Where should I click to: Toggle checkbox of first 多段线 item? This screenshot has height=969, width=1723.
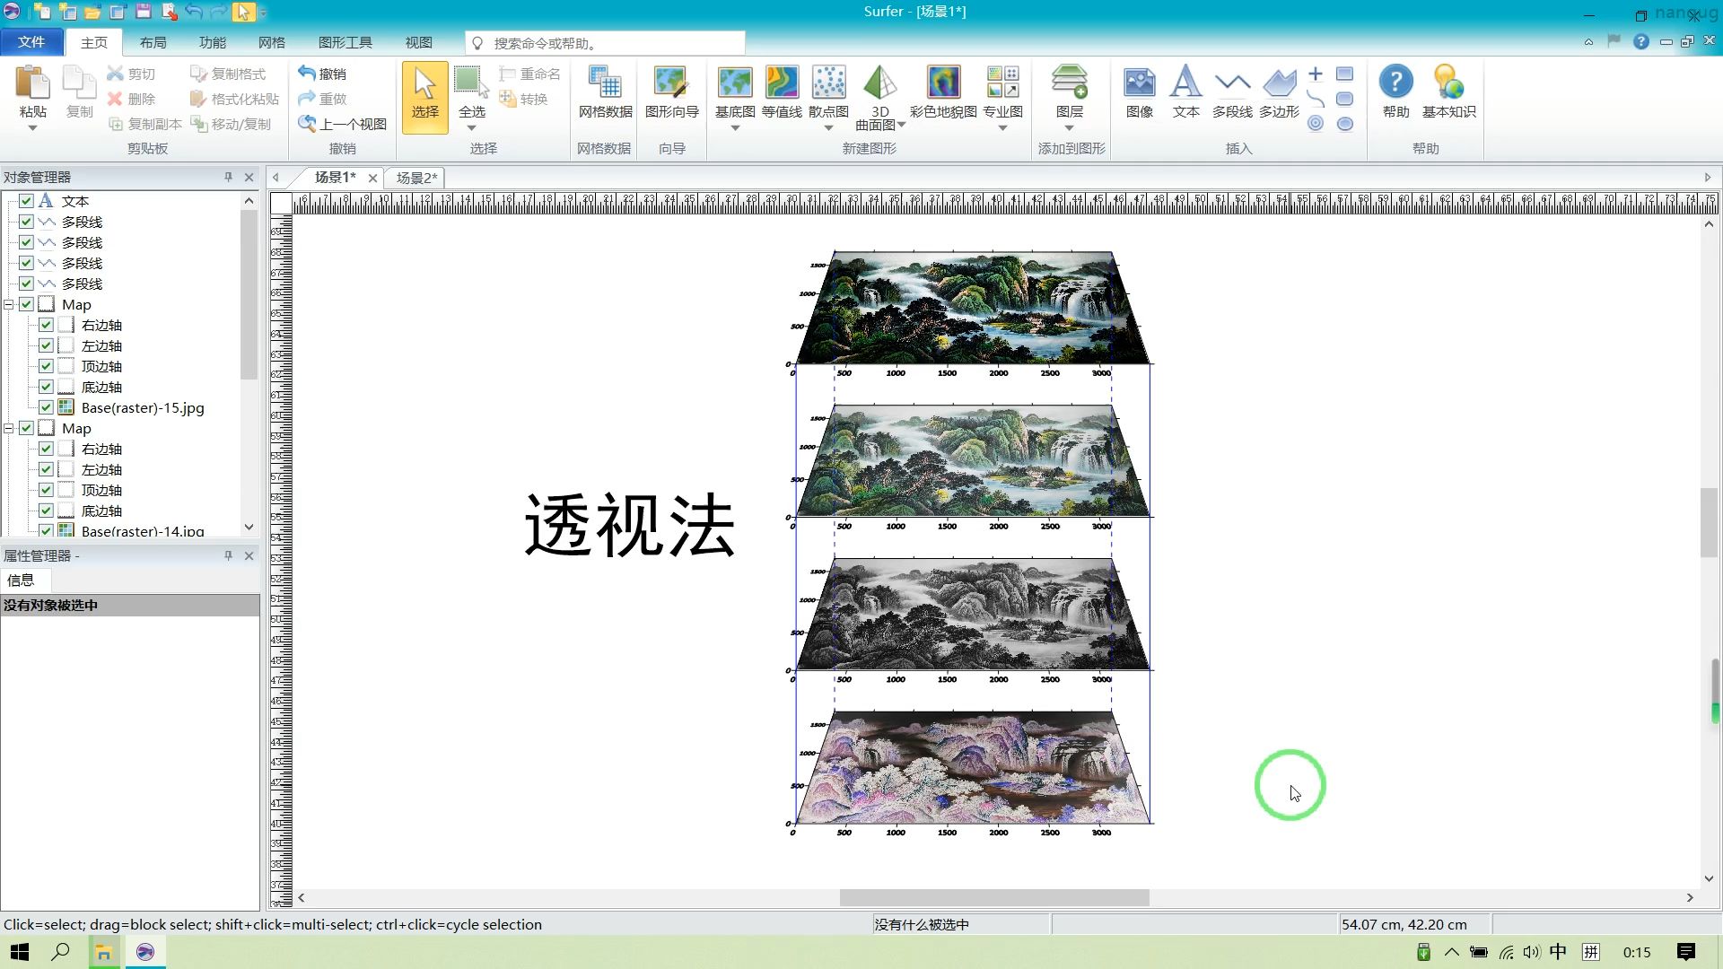click(26, 222)
